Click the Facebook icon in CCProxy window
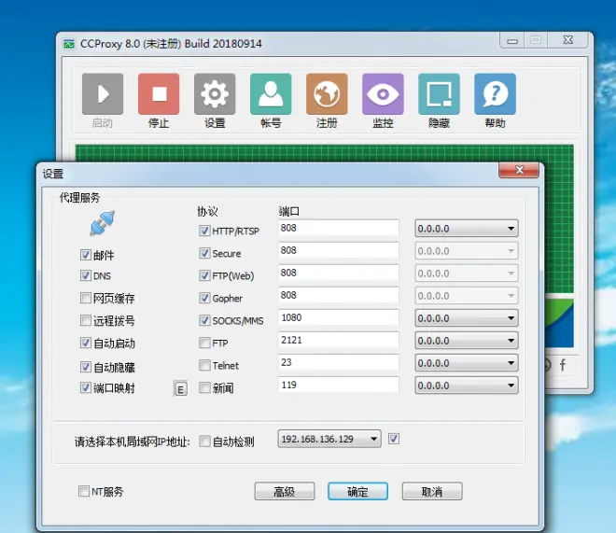This screenshot has height=533, width=616. pyautogui.click(x=563, y=365)
